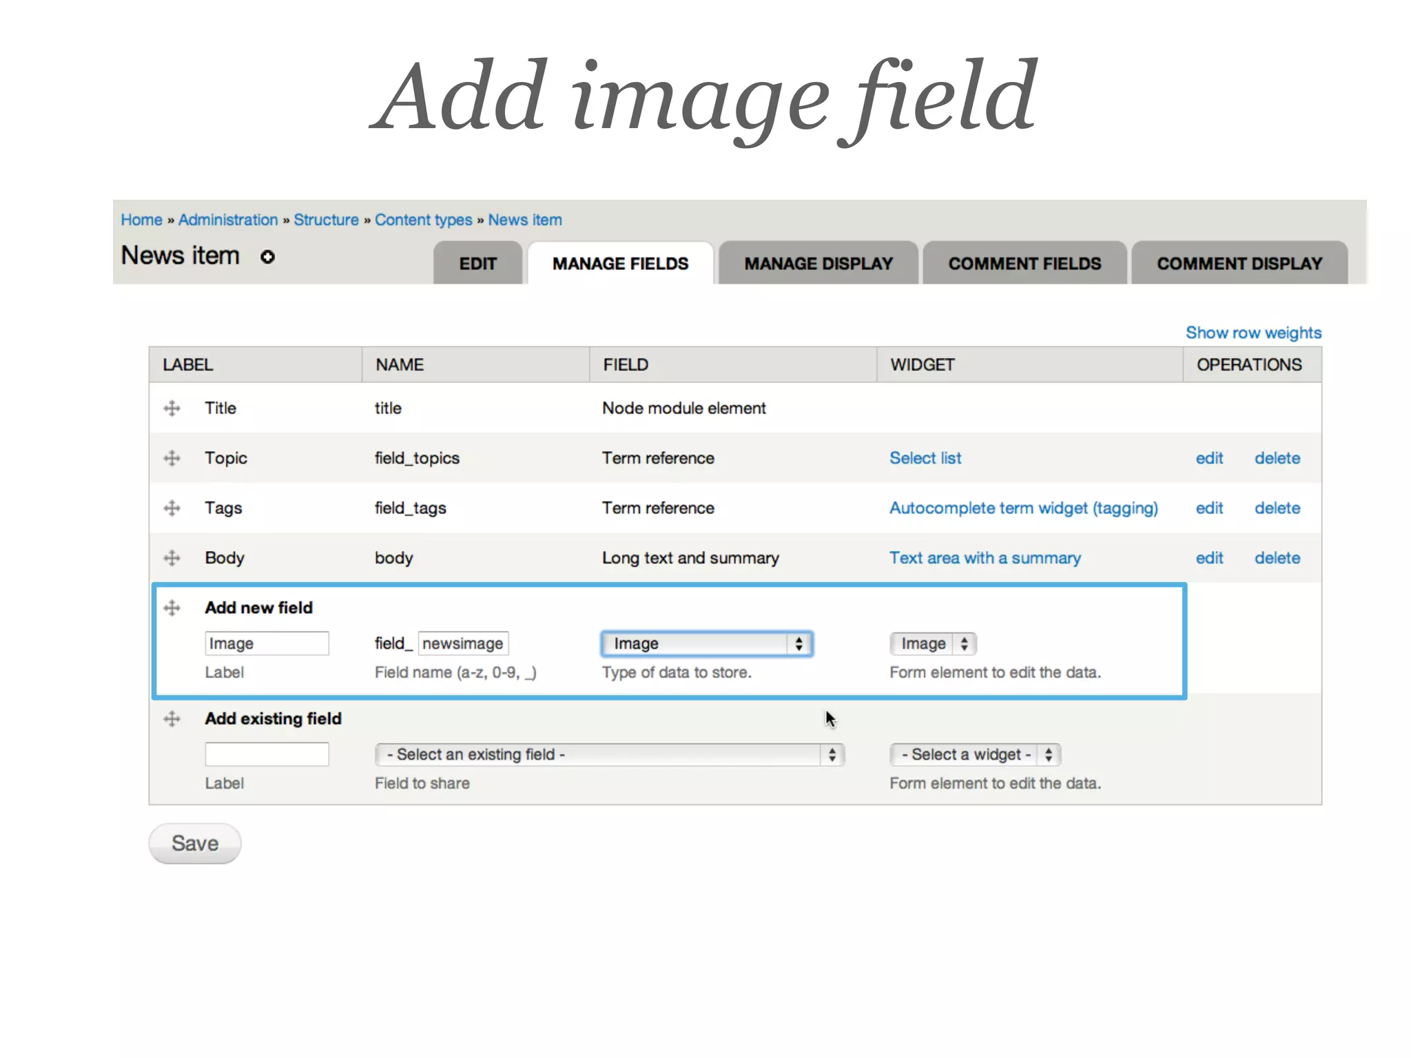The width and height of the screenshot is (1411, 1058).
Task: Edit the Body field
Action: [1209, 558]
